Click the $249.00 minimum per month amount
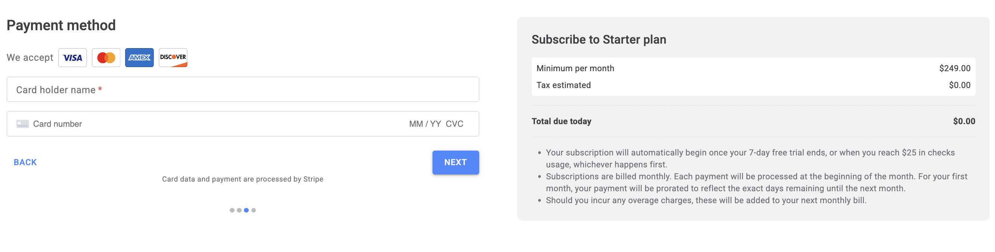995x252 pixels. click(x=954, y=69)
